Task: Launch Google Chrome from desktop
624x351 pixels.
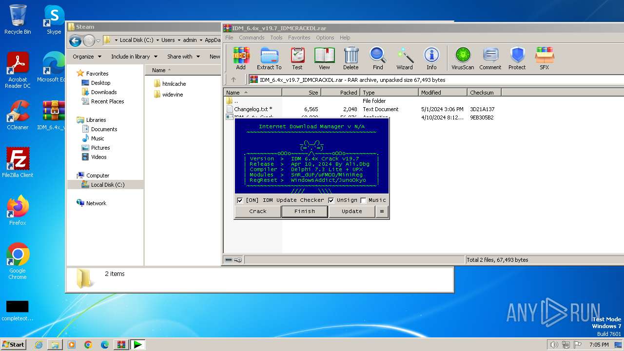Action: point(18,261)
